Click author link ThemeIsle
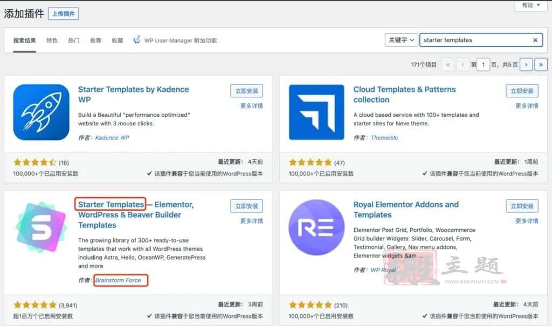The height and width of the screenshot is (326, 552). [x=384, y=138]
